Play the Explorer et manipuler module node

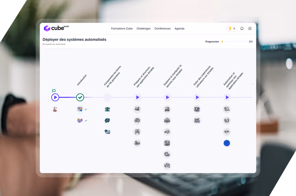click(x=168, y=97)
